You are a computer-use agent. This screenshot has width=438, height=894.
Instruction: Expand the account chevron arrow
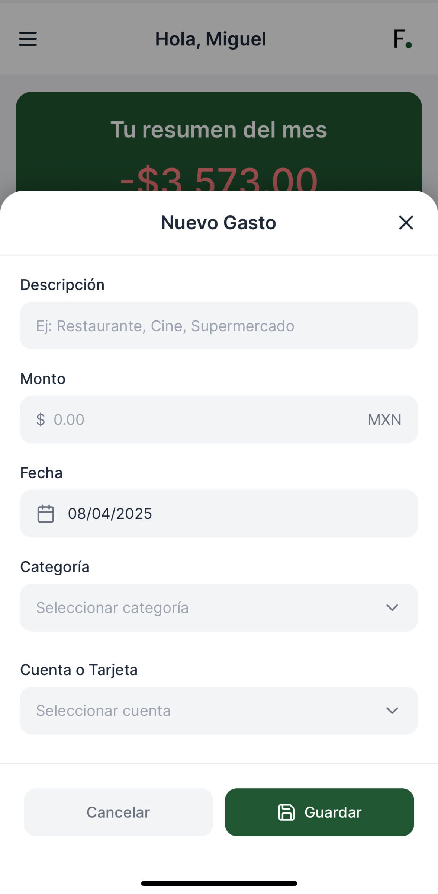point(392,711)
